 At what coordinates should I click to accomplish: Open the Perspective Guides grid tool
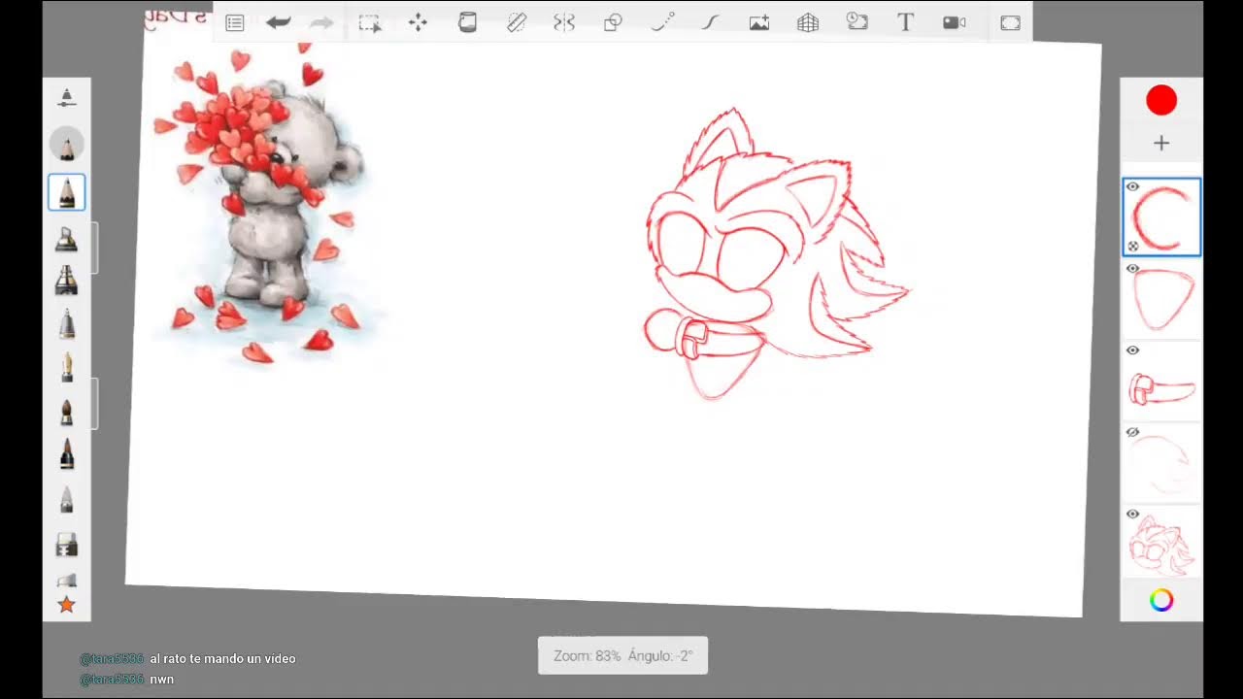(x=808, y=22)
